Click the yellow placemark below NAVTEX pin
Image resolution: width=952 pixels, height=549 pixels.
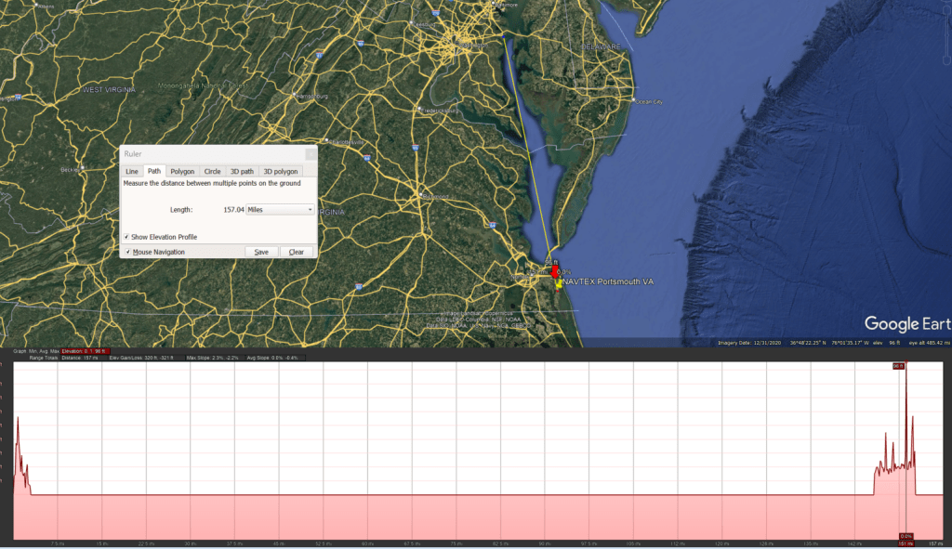[x=558, y=286]
